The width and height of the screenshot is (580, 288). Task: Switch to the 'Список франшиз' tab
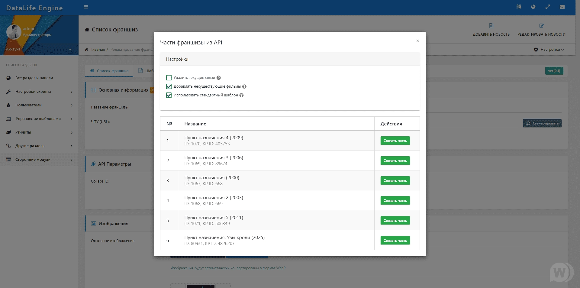point(109,71)
